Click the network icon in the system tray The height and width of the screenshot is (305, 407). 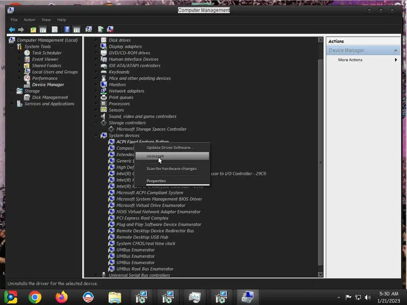(x=358, y=297)
